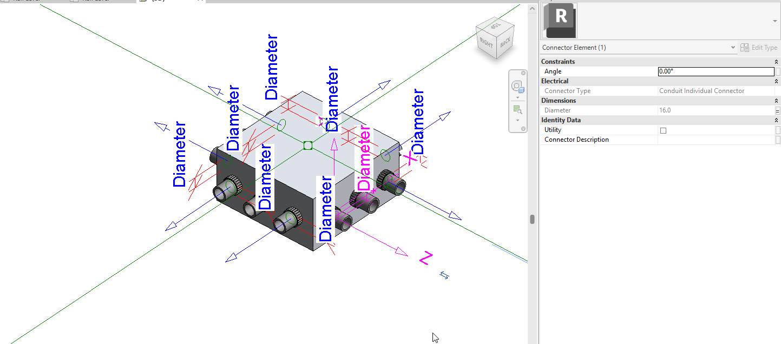Image resolution: width=781 pixels, height=344 pixels.
Task: Click the Angle value input field
Action: tap(716, 71)
